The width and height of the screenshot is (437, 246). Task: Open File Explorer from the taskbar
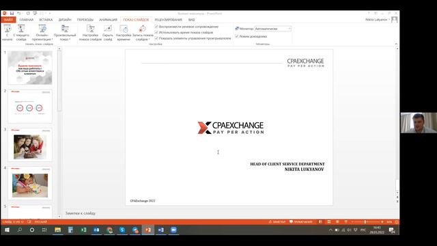coord(57,230)
